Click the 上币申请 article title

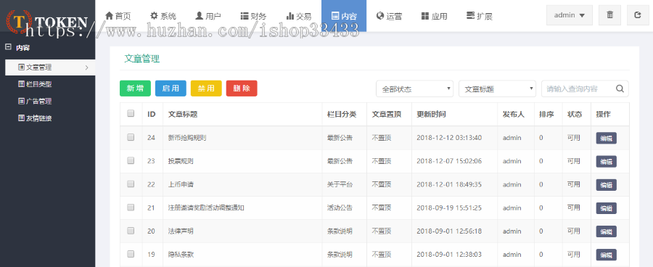[x=181, y=184]
